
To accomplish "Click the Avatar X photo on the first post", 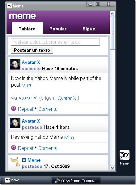I will tap(15, 64).
